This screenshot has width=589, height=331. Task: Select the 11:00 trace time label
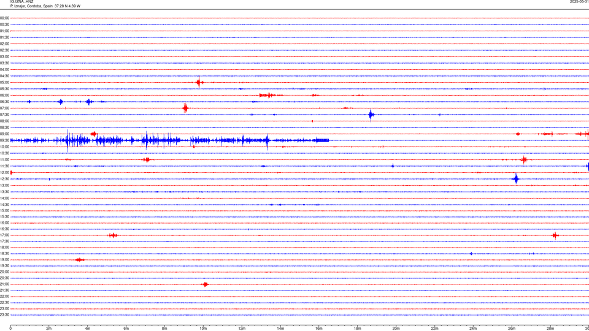4,159
